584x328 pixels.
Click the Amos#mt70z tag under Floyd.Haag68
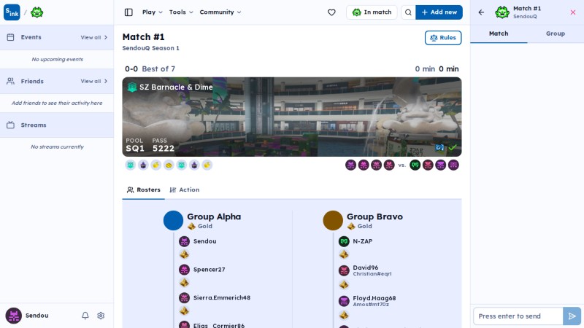click(371, 304)
